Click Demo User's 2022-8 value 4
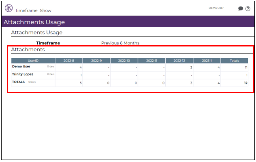256x162 pixels. 81,67
